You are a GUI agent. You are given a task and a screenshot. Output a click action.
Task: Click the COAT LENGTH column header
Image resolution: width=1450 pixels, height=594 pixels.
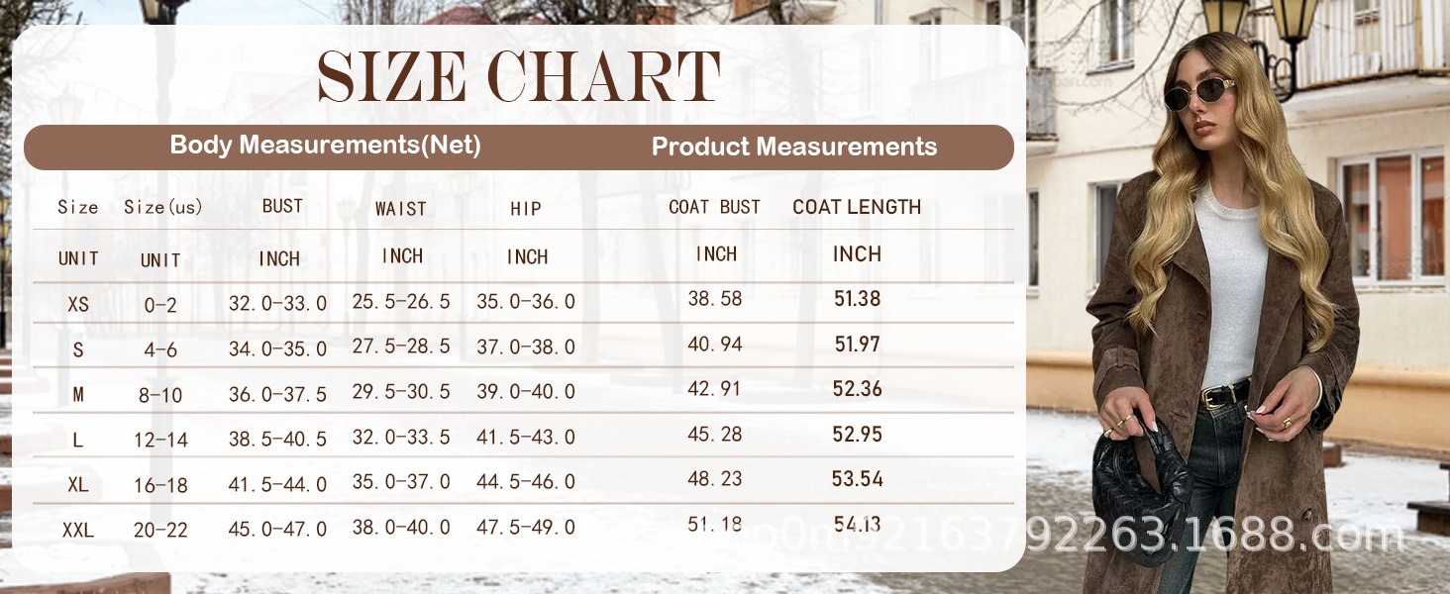[x=857, y=207]
